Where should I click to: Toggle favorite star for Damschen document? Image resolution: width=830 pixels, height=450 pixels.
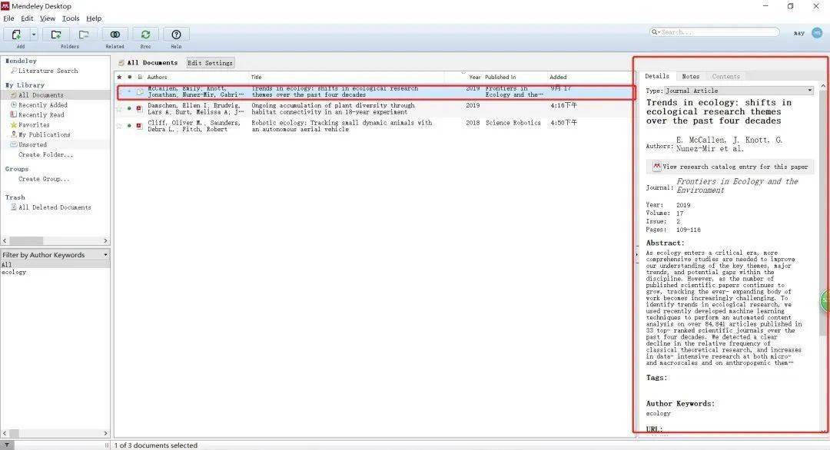[x=119, y=109]
